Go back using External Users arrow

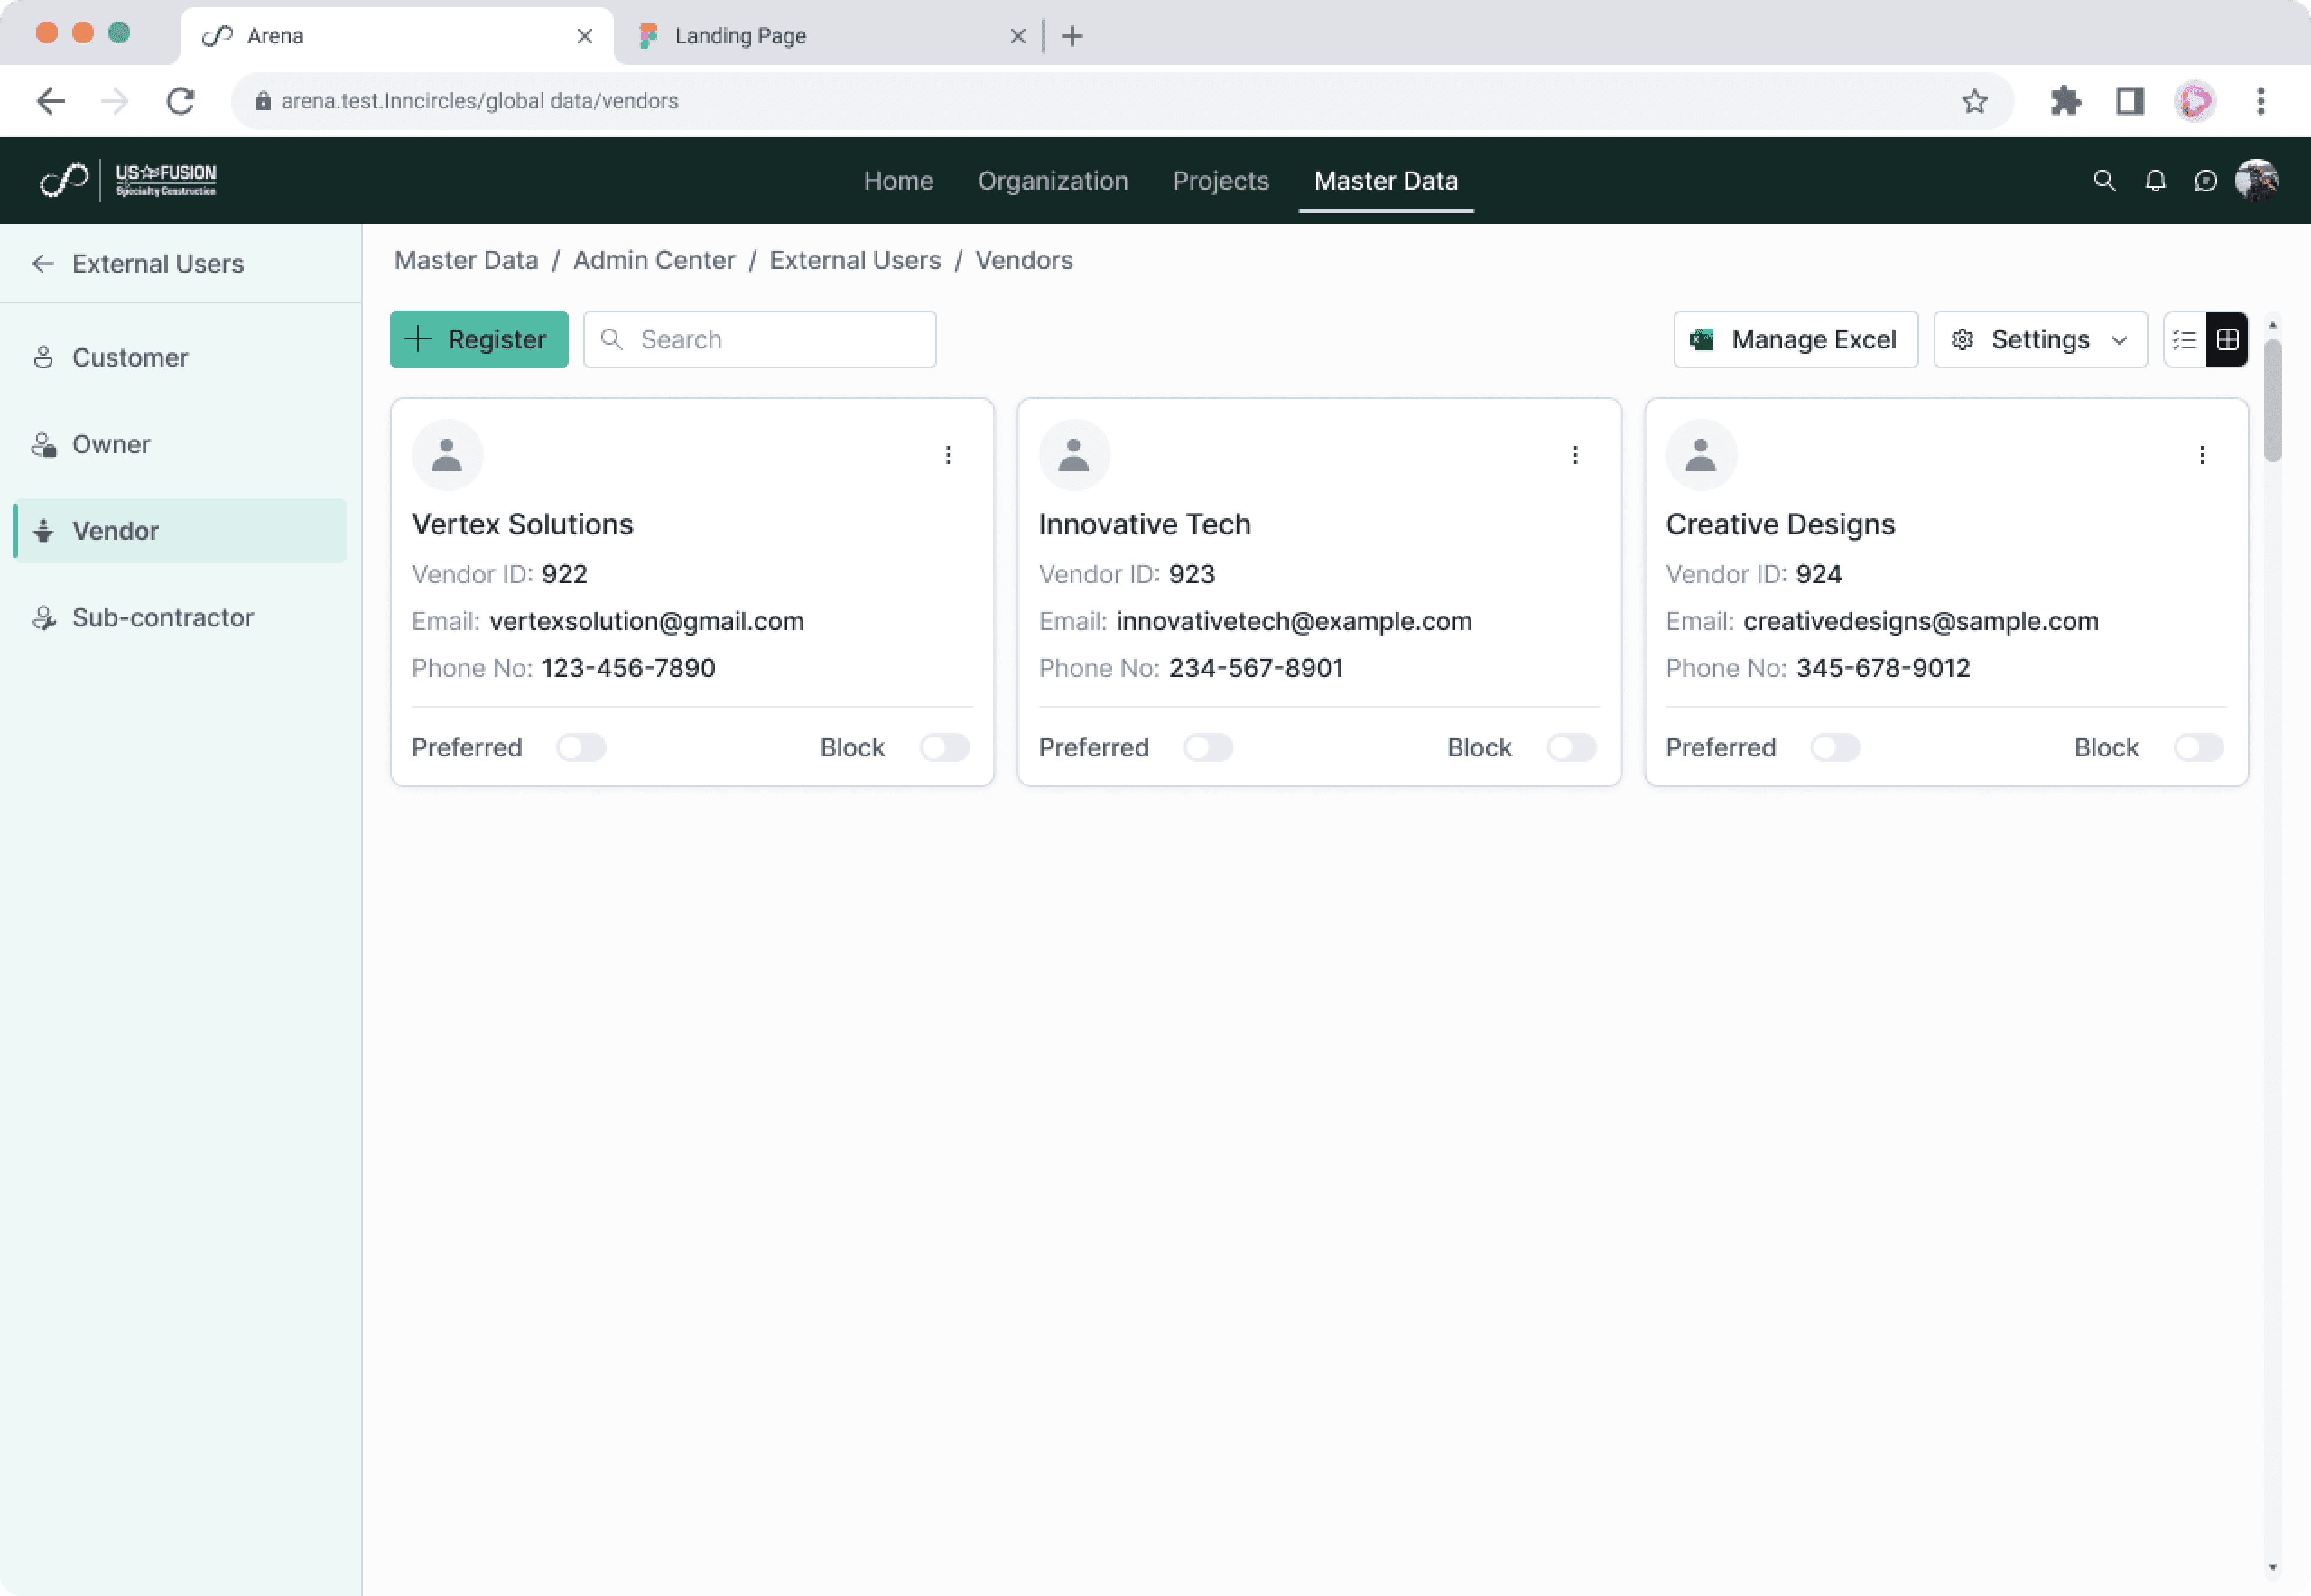[43, 263]
